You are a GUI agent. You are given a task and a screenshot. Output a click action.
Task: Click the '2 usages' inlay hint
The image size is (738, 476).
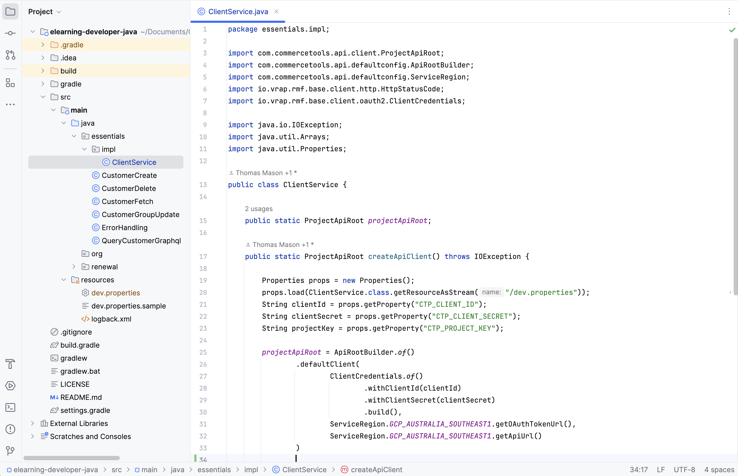click(259, 209)
